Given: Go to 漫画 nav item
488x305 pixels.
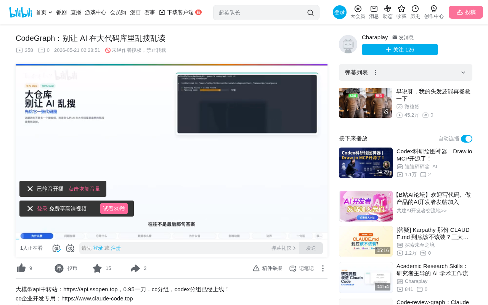Looking at the screenshot, I should (x=135, y=12).
